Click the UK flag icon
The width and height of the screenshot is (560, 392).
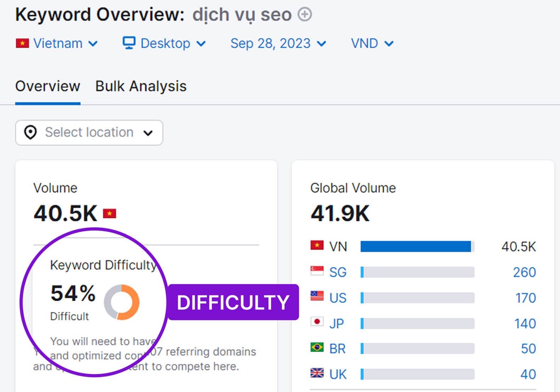pos(317,374)
